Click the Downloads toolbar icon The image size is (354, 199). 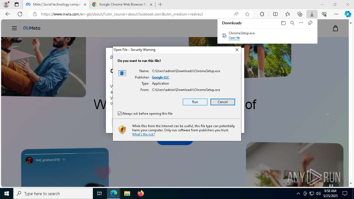point(312,14)
